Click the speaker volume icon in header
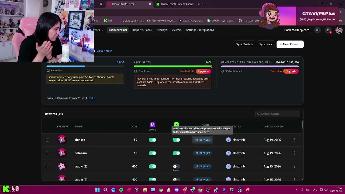This screenshot has width=345, height=194. pyautogui.click(x=318, y=30)
